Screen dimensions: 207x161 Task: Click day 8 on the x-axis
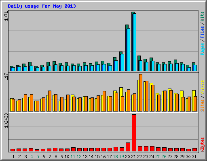(56, 157)
